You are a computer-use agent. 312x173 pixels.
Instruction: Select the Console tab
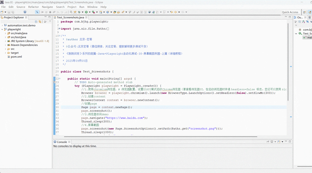62,142
